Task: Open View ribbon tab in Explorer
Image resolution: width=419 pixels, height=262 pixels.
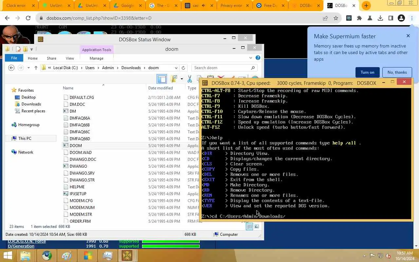Action: 70,58
